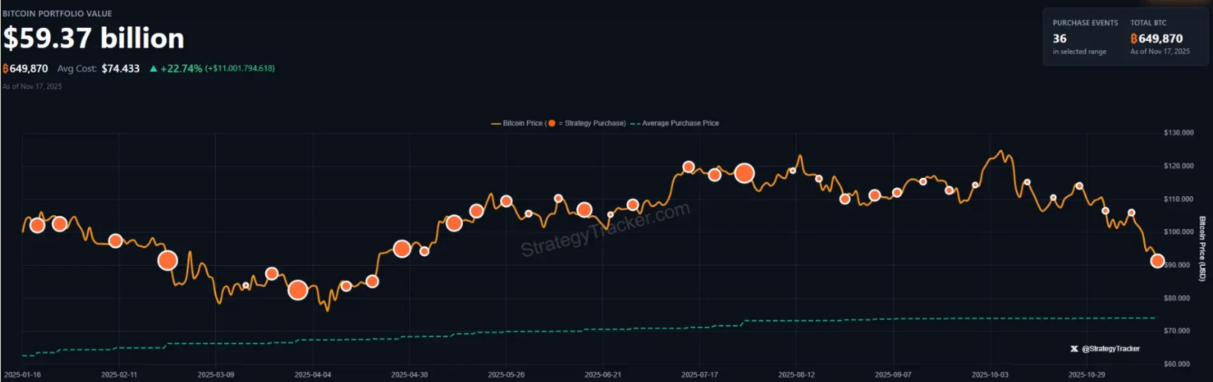Click the BITCOIN PORTFOLIO VALUE heading
Screen dimensions: 1213x382
click(57, 13)
